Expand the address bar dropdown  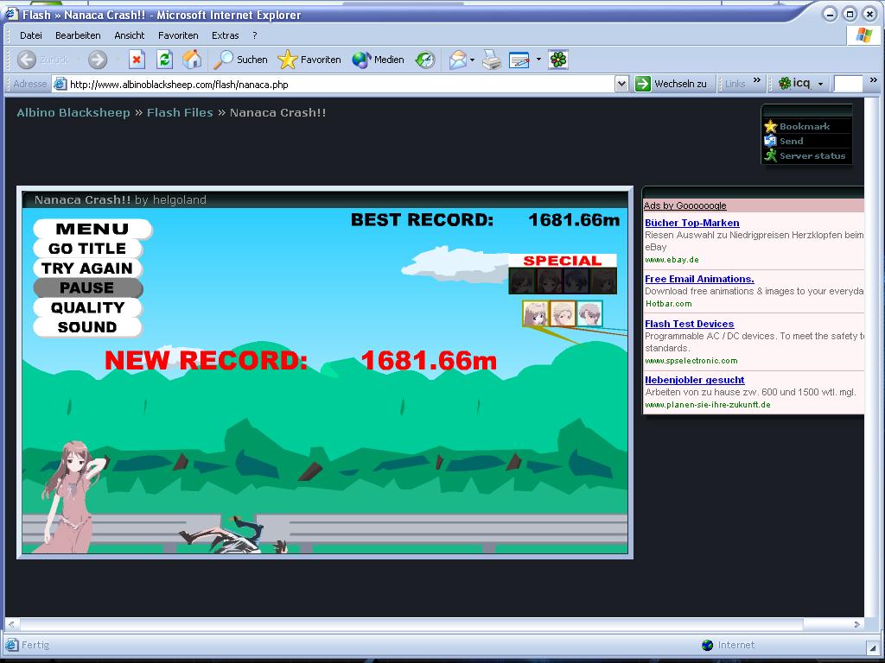[621, 85]
